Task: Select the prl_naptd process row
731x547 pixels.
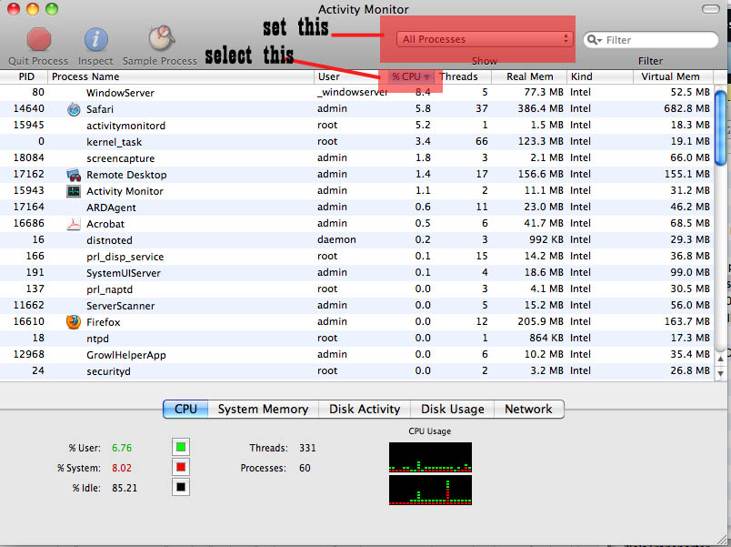Action: [x=356, y=289]
